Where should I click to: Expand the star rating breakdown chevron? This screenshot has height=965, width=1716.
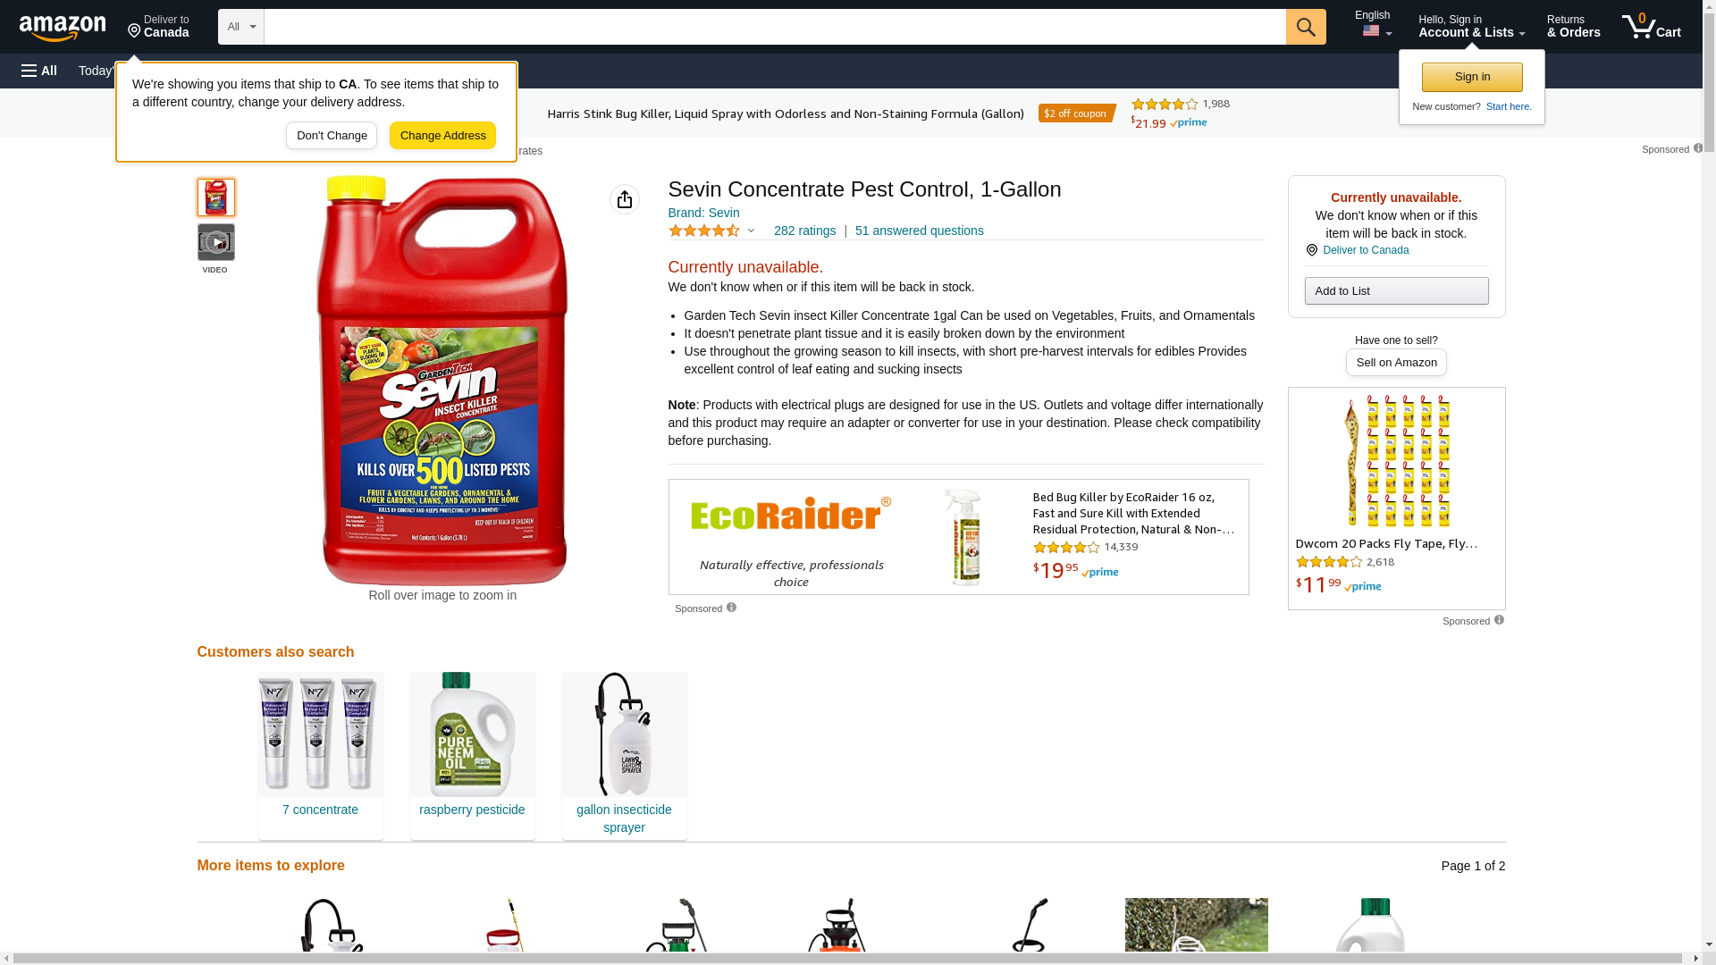click(751, 231)
